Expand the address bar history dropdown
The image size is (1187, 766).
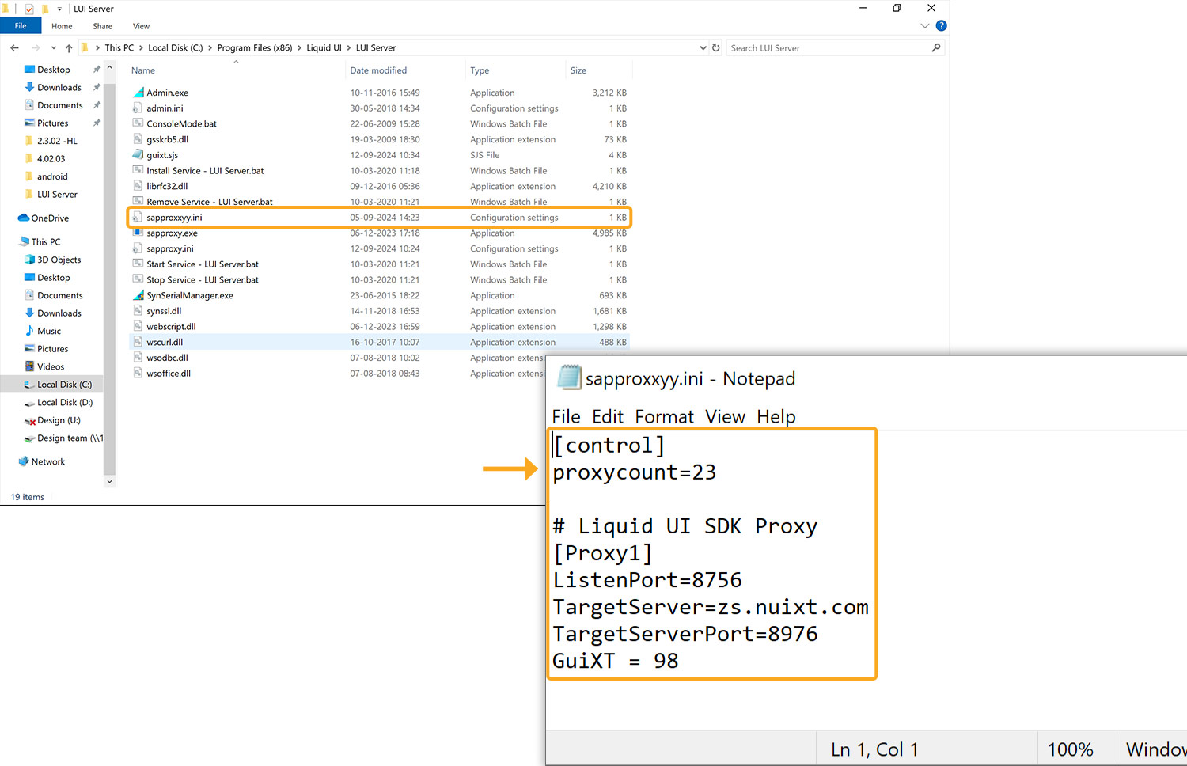tap(703, 48)
